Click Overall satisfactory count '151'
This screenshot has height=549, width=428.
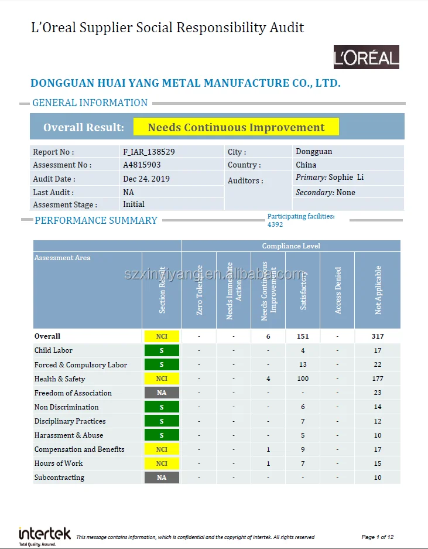click(x=303, y=336)
